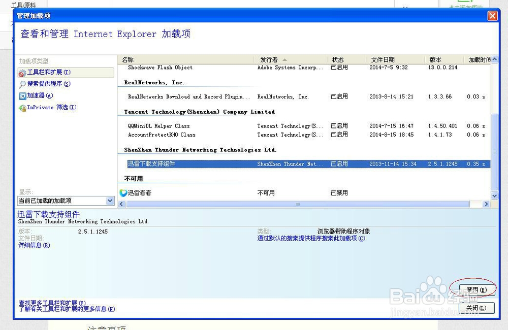The height and width of the screenshot is (330, 508).
Task: Click the vertical scrollbar thumb
Action: pos(494,152)
